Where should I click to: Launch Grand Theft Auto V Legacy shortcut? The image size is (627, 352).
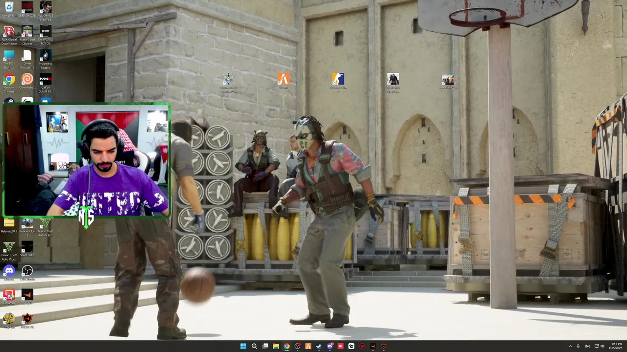click(x=9, y=250)
